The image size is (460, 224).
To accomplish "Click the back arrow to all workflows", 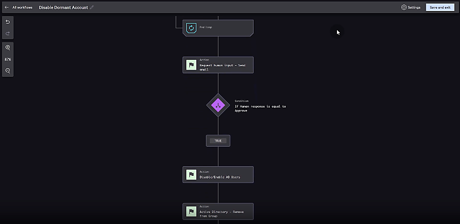I will click(7, 8).
